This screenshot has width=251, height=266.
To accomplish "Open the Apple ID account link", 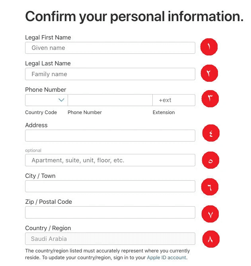I will (x=166, y=258).
